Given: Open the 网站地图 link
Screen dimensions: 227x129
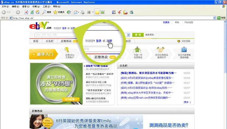Looking at the screenshot, I should pyautogui.click(x=189, y=22).
